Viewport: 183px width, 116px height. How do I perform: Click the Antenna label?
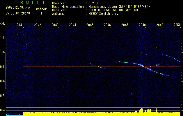pos(58,14)
